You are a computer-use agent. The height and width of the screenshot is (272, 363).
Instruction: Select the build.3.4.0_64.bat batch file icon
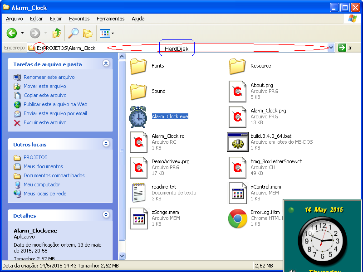[237, 142]
